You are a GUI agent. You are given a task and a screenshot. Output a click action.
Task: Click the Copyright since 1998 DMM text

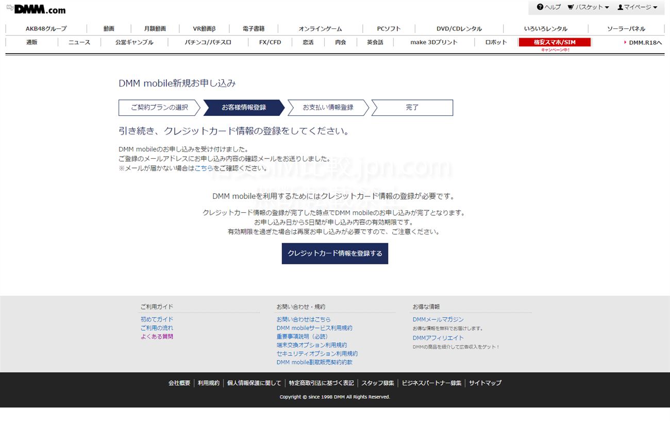point(335,397)
